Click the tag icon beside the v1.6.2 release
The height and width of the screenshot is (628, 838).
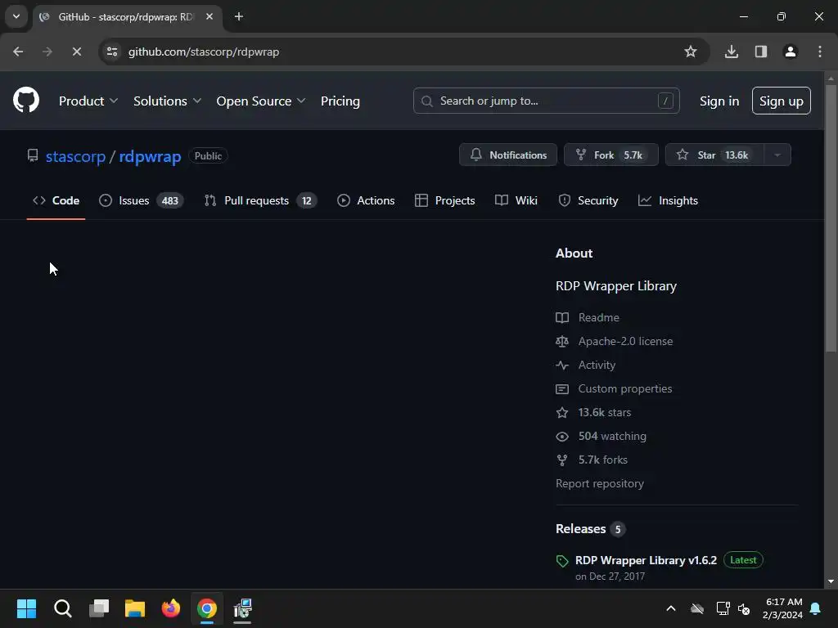pyautogui.click(x=562, y=561)
